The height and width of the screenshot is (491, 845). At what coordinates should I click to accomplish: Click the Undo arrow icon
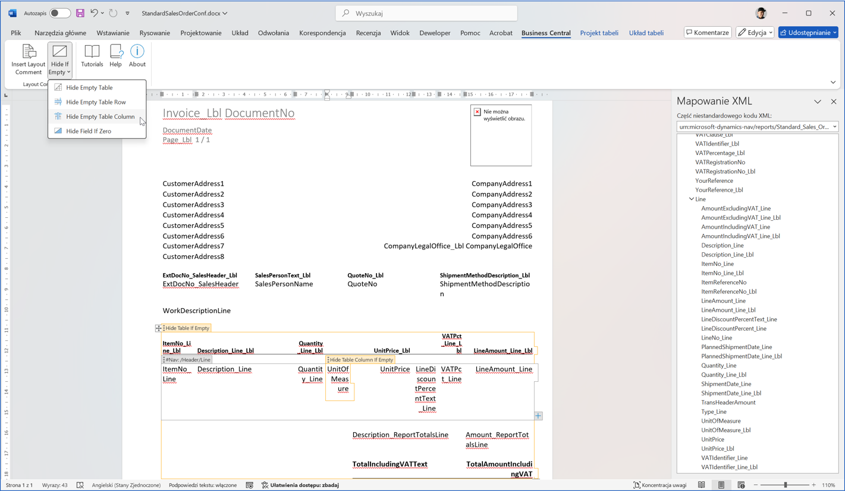pos(93,13)
